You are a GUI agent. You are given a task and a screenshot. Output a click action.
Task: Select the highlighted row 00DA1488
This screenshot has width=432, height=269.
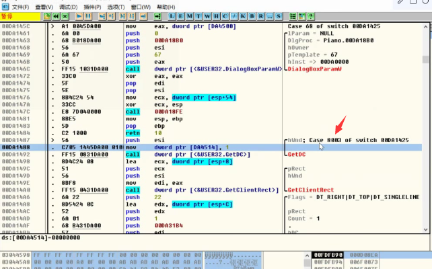tap(211, 147)
